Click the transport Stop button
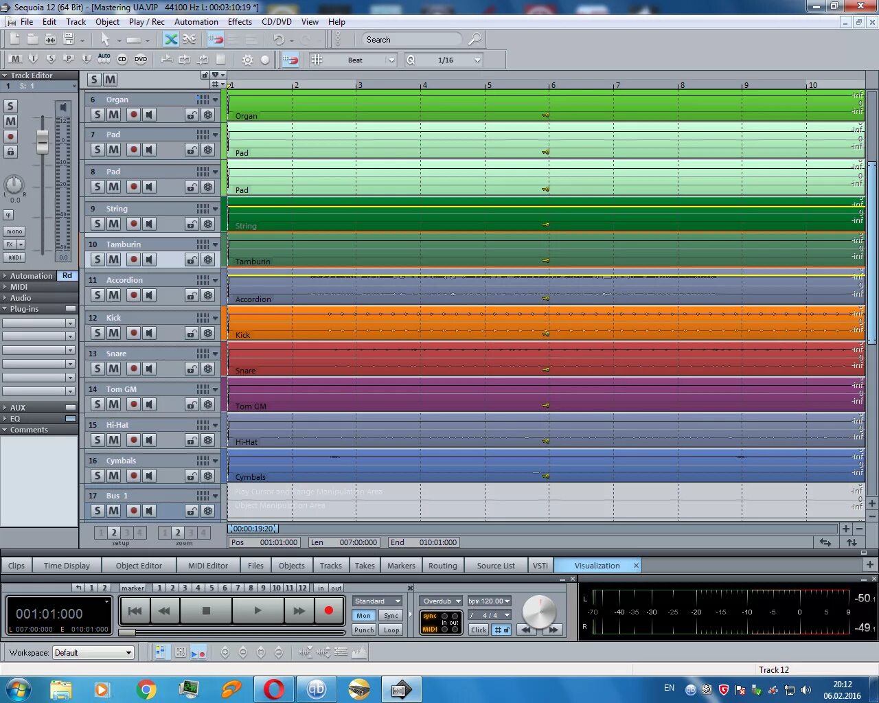The image size is (879, 703). coord(206,610)
